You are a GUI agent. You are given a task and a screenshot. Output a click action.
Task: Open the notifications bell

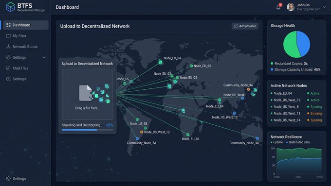278,7
